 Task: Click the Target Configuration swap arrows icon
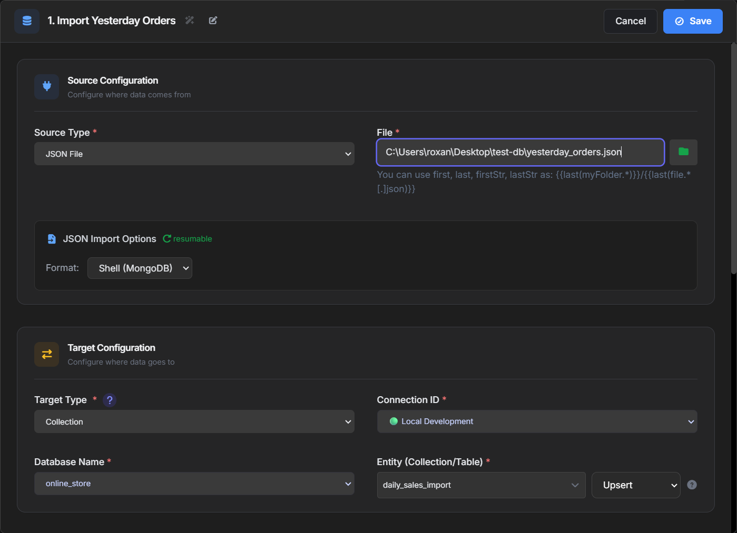tap(47, 354)
